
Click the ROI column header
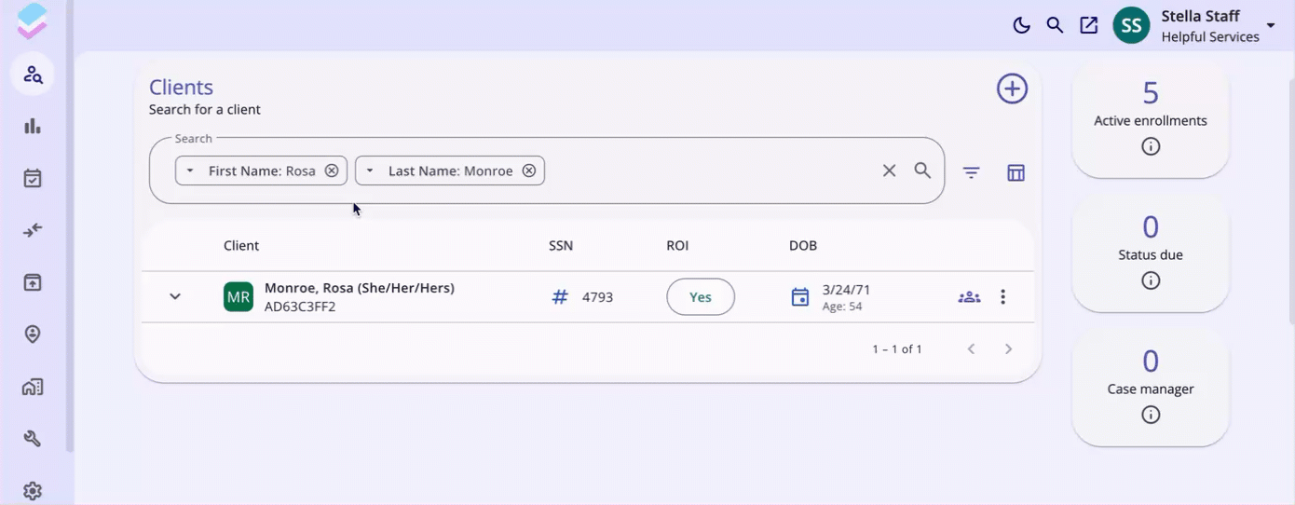click(677, 246)
